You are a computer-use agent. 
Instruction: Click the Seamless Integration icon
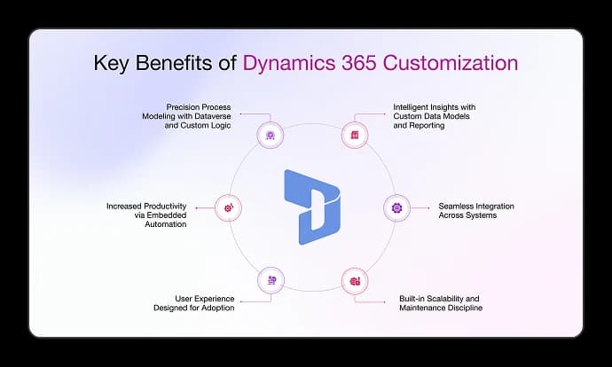click(396, 208)
